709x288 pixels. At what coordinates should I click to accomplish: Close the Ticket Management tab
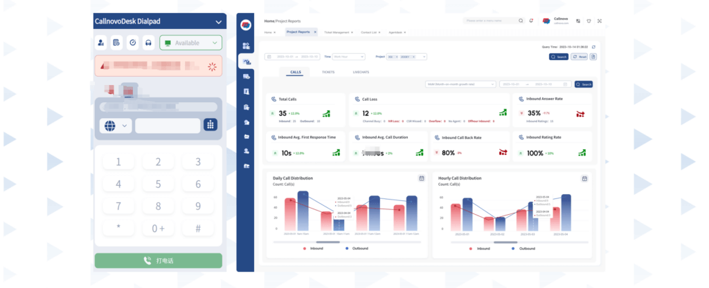click(x=352, y=32)
